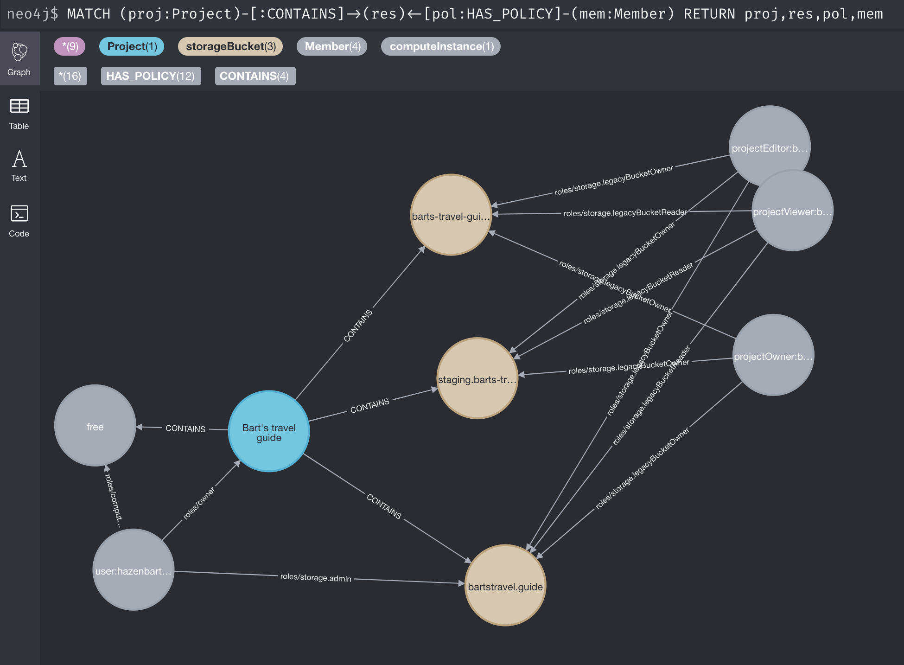
Task: Select the computeInstance node type filter
Action: point(443,46)
